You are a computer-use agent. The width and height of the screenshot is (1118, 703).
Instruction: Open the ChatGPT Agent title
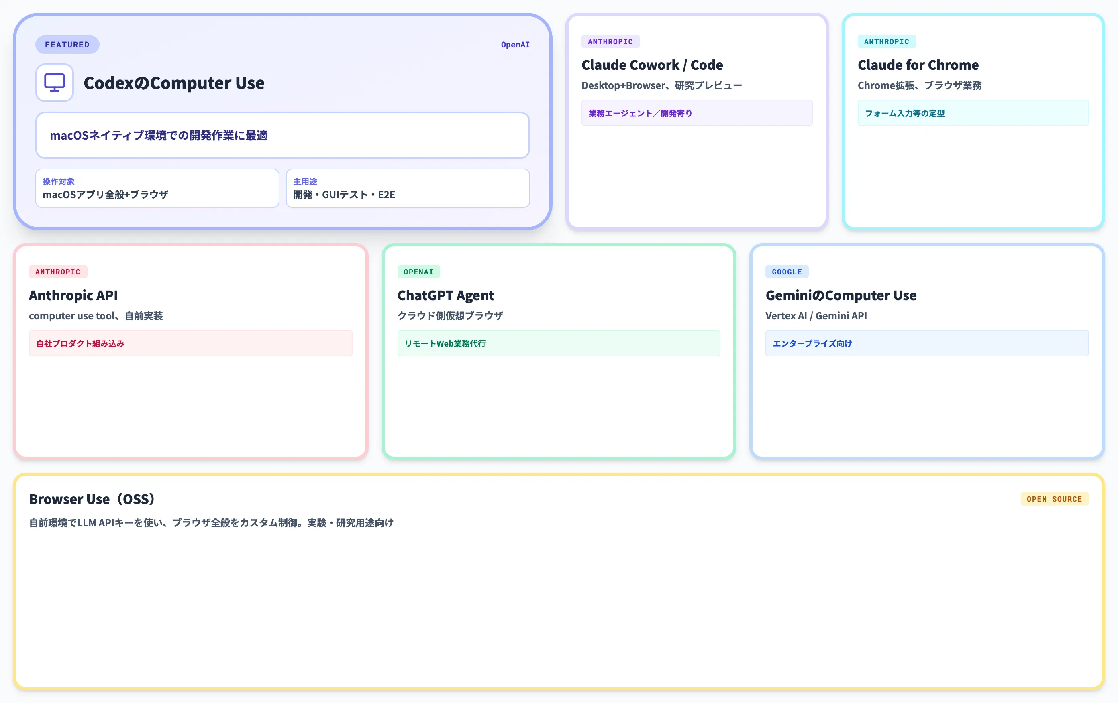pyautogui.click(x=446, y=295)
